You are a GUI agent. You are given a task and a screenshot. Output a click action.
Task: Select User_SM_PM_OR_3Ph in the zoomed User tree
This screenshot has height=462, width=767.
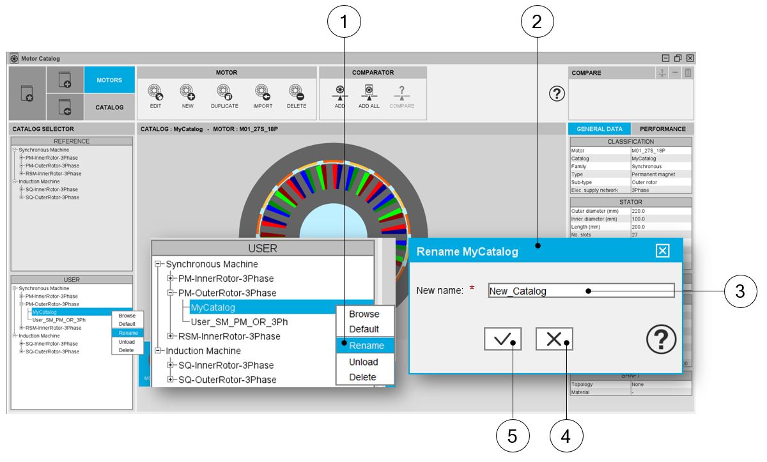(239, 321)
